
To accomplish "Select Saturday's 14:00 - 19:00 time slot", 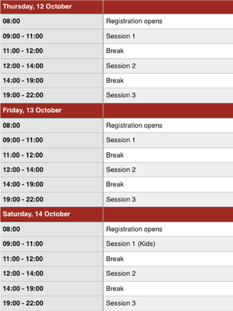I will 23,288.
